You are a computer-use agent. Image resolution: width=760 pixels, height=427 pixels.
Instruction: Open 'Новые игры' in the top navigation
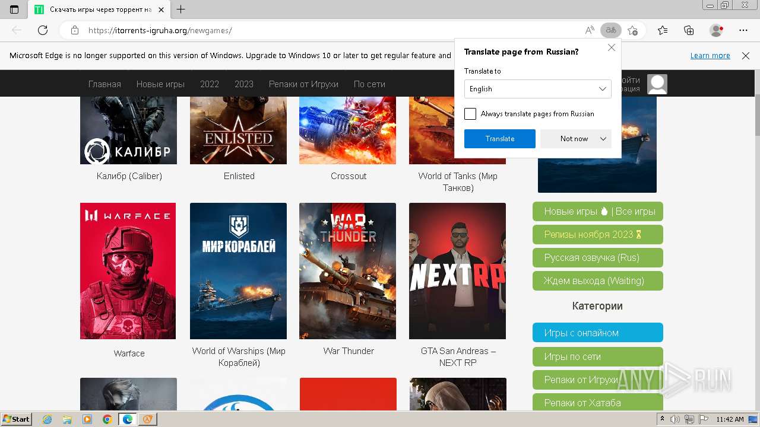tap(160, 84)
